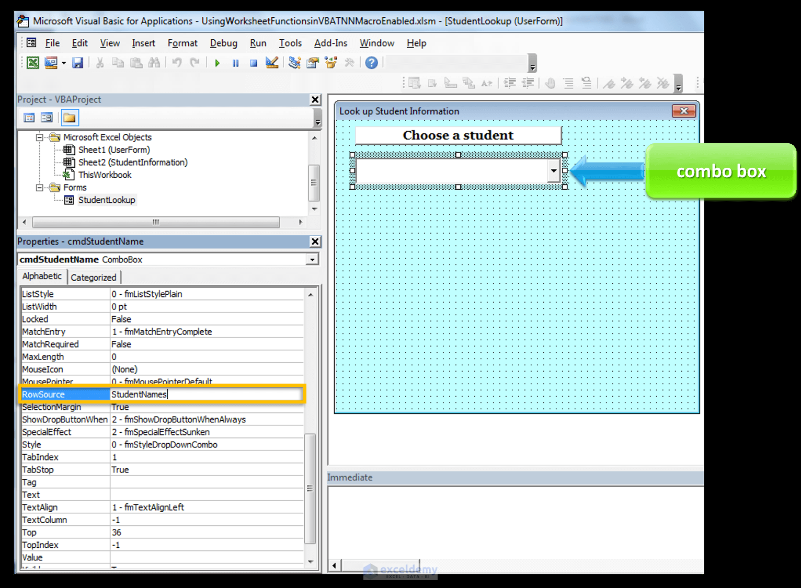Open the Project Explorer toolbar icon
The width and height of the screenshot is (801, 588).
coord(295,63)
